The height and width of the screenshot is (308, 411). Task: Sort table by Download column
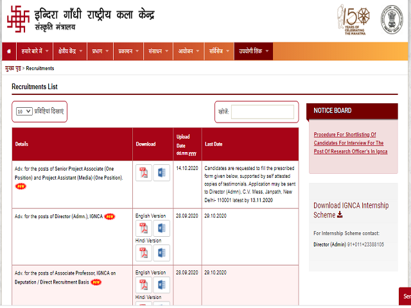point(153,144)
